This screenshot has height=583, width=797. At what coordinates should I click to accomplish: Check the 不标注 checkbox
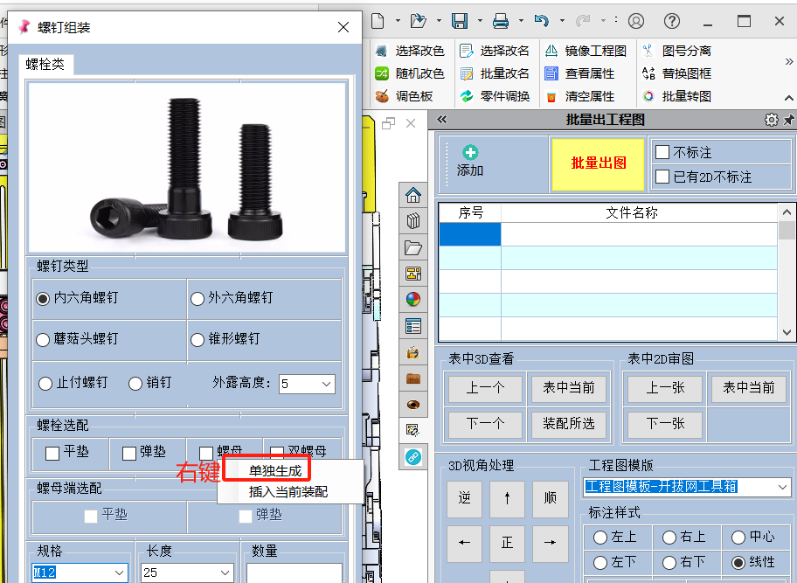click(662, 152)
